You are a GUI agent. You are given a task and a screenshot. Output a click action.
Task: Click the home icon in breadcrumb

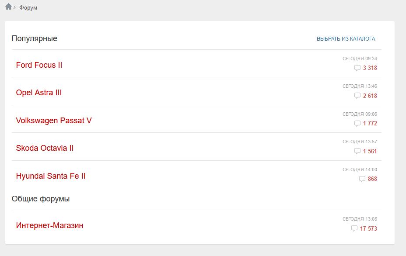(8, 7)
